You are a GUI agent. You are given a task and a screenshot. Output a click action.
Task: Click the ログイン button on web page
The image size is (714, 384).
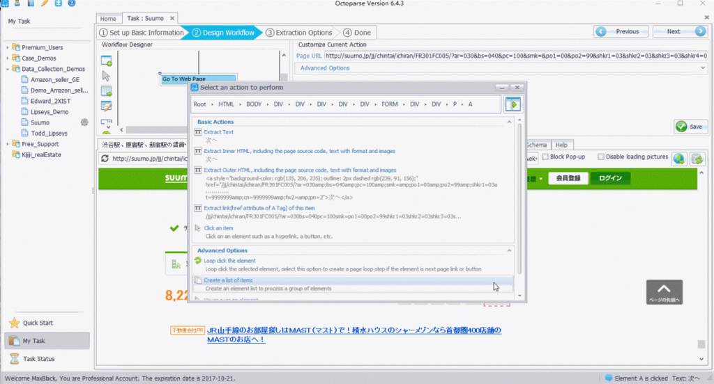610,178
